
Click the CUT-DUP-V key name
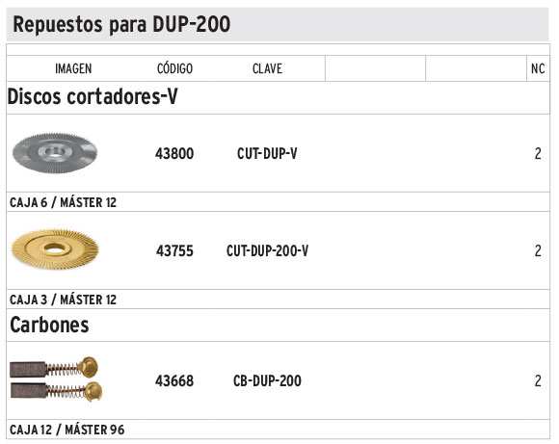point(267,153)
